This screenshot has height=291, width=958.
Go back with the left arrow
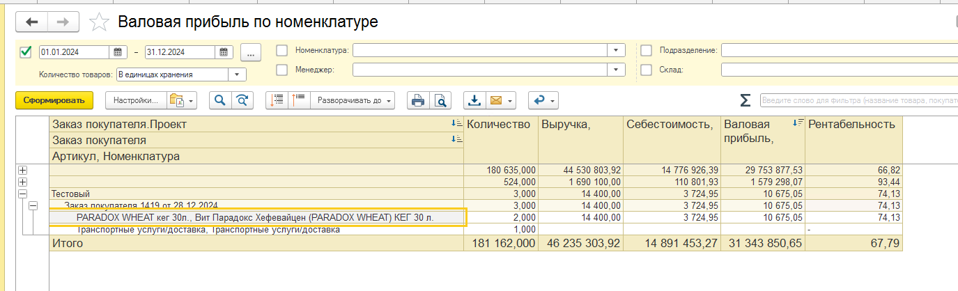pyautogui.click(x=32, y=22)
